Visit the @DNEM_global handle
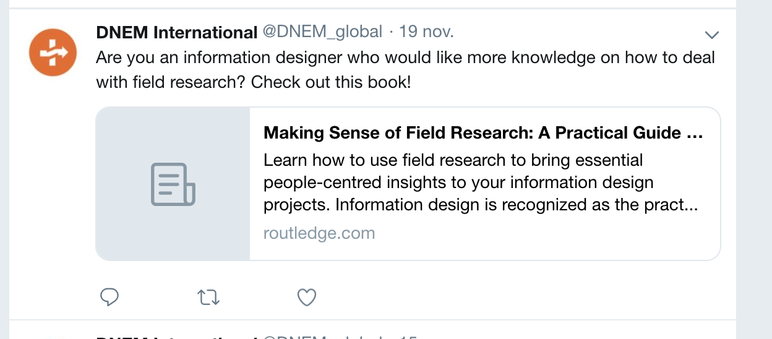The width and height of the screenshot is (772, 339). coord(323,32)
